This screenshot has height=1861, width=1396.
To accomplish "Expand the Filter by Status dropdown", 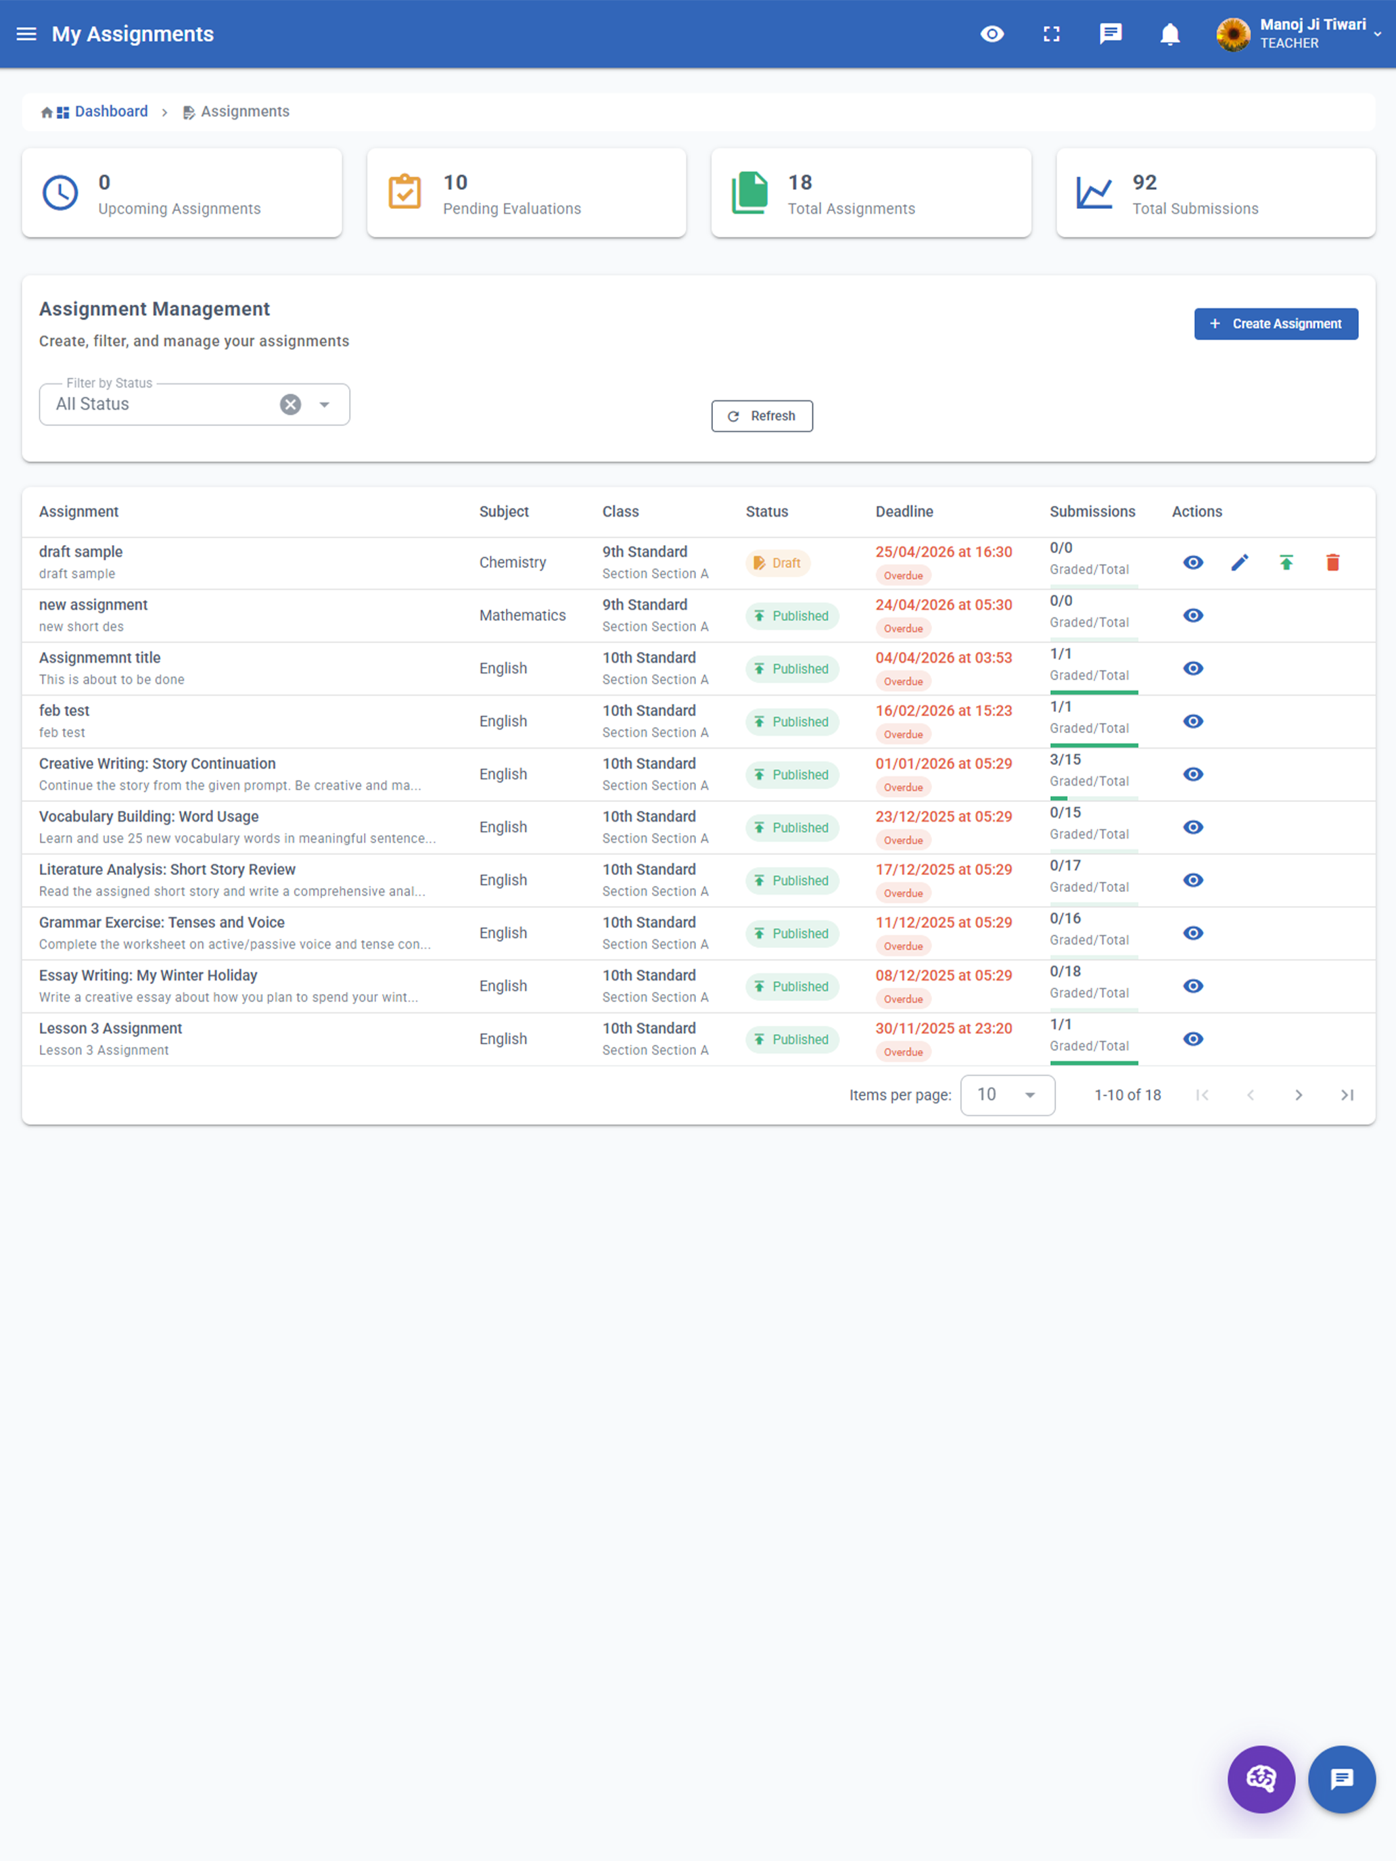I will click(324, 404).
